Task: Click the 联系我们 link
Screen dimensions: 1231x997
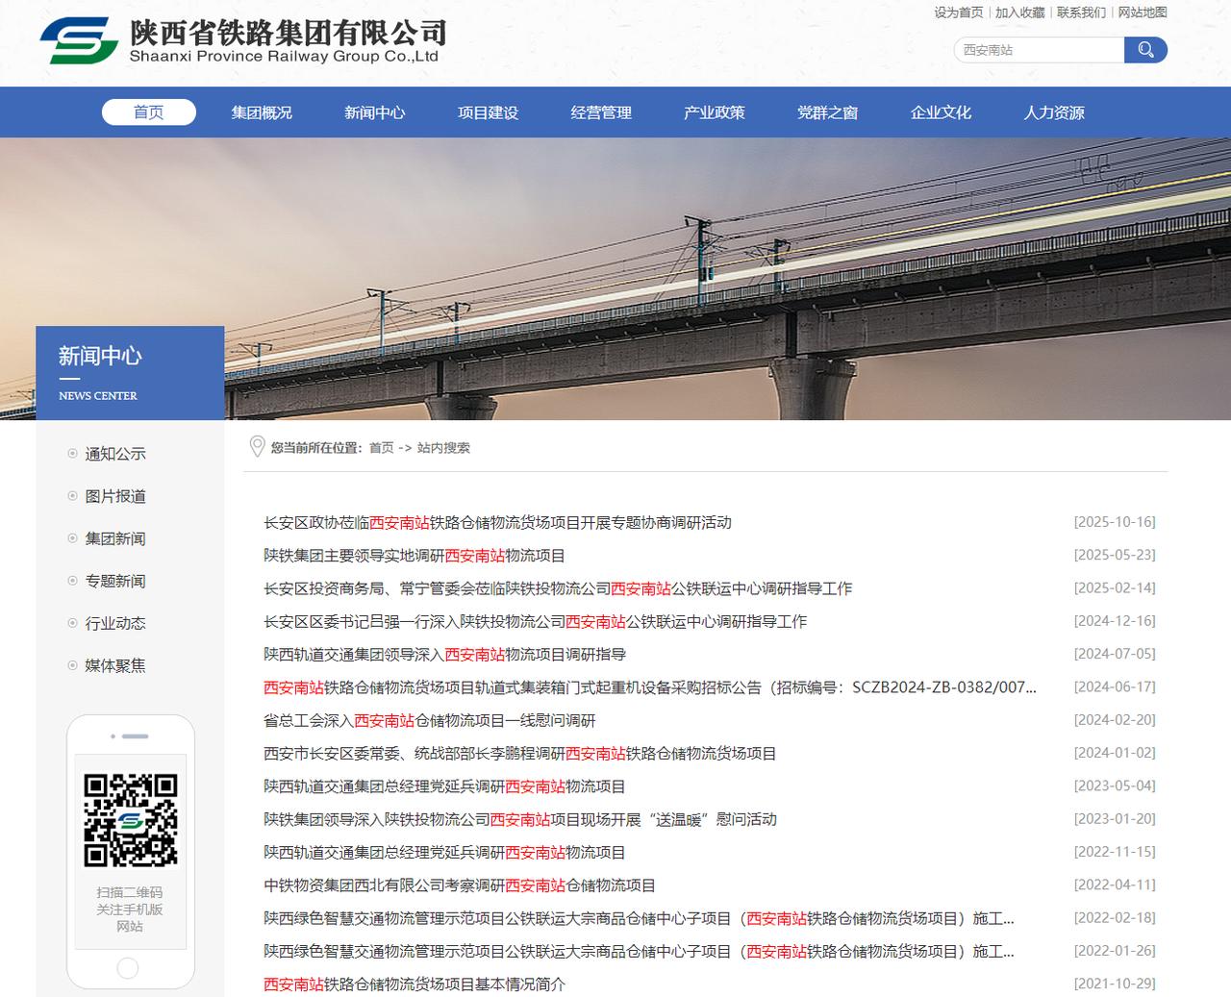Action: (1082, 12)
